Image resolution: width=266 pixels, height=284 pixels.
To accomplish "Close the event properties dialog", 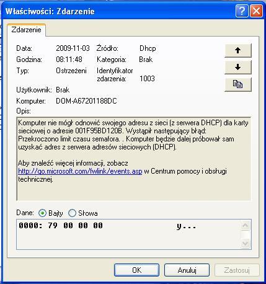I will (256, 11).
